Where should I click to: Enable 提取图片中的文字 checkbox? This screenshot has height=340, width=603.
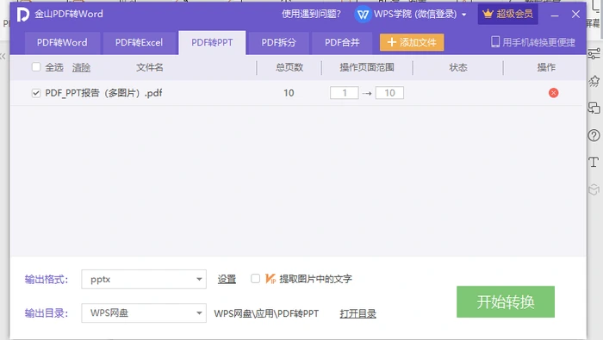(x=255, y=279)
